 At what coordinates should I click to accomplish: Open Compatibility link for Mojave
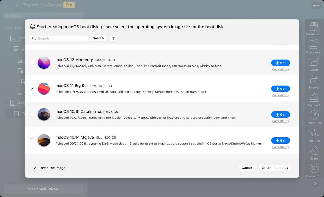[280, 147]
